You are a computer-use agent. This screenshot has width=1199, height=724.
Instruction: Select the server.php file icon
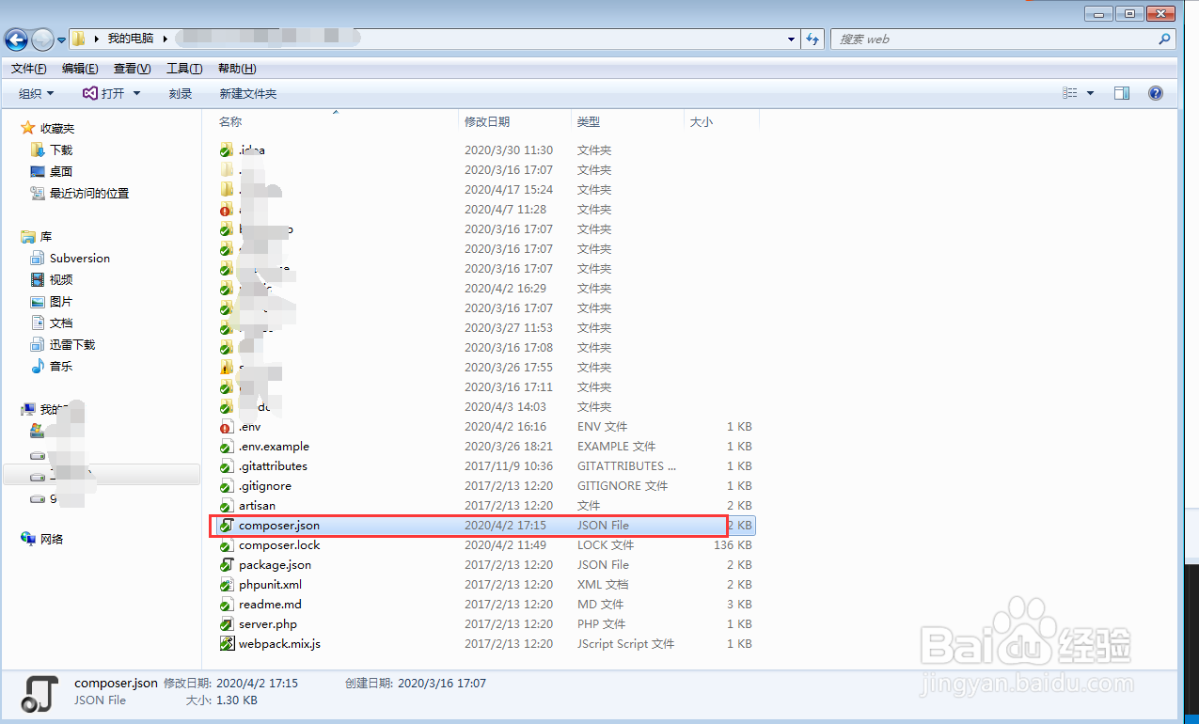point(226,624)
